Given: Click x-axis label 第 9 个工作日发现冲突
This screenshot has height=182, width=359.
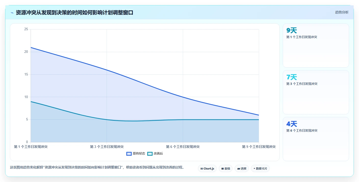Looking at the screenshot, I should [259, 147].
